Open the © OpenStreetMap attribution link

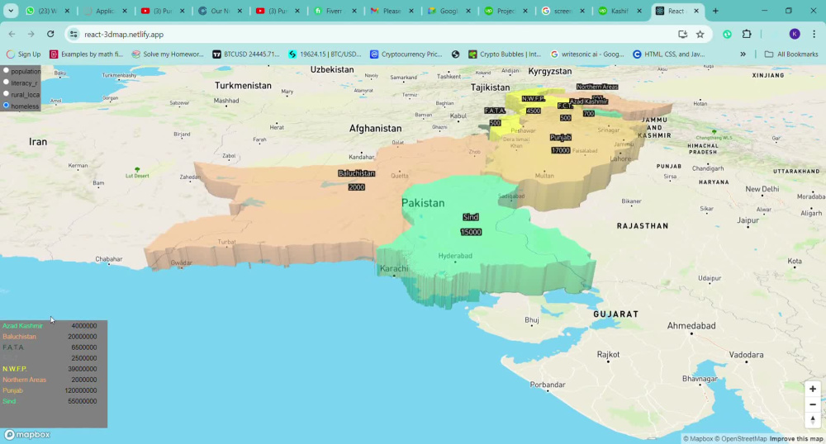click(x=740, y=439)
